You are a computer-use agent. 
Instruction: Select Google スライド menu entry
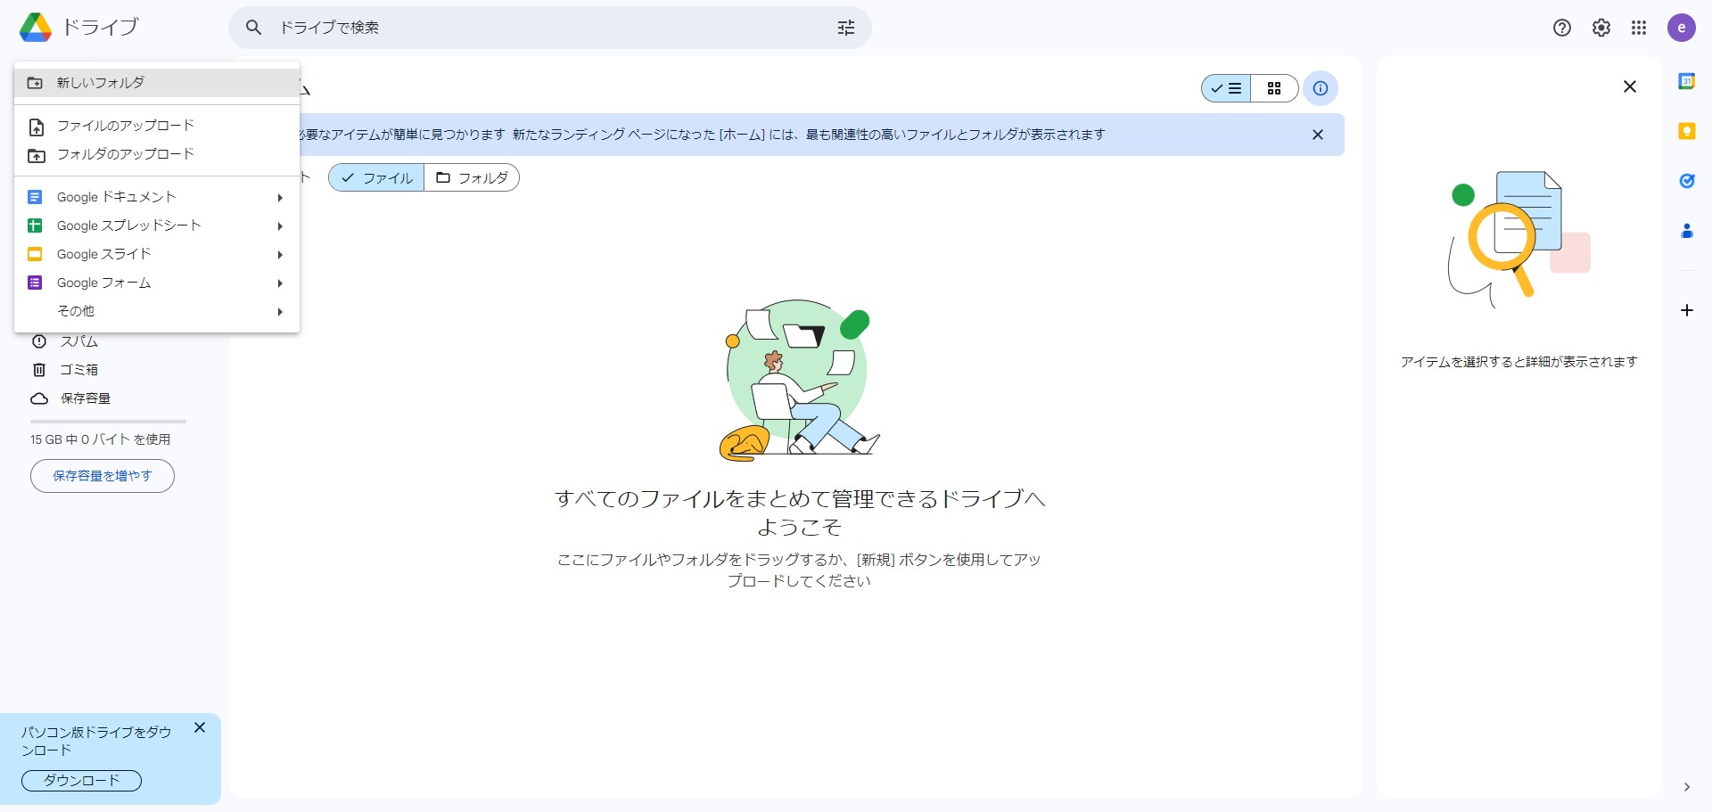coord(157,254)
